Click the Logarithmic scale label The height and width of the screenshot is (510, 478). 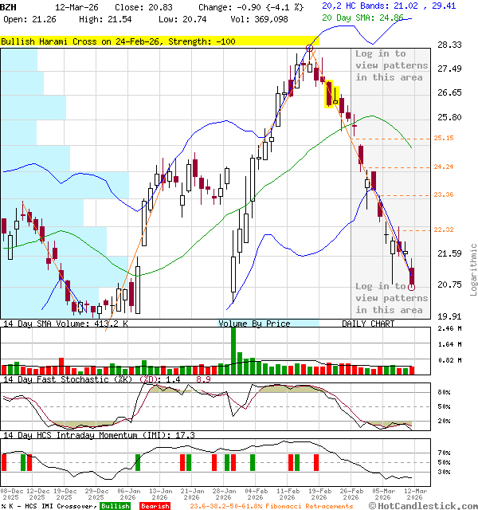pos(473,269)
